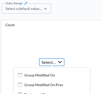Image resolution: width=102 pixels, height=94 pixels.
Task: Click the Group Modified On text label
Action: (x=40, y=75)
